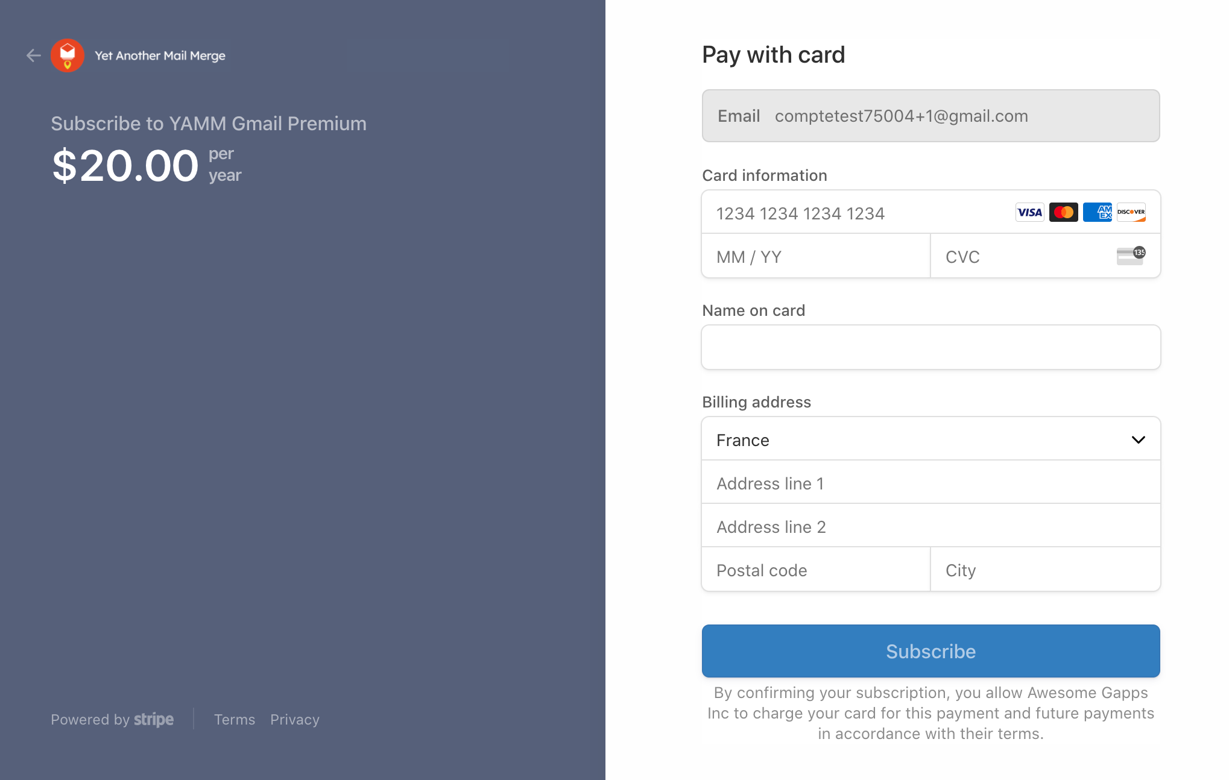
Task: Click the Stripe logo text
Action: pyautogui.click(x=154, y=720)
